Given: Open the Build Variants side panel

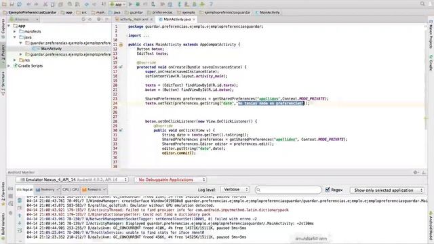Looking at the screenshot, I should tap(3, 226).
